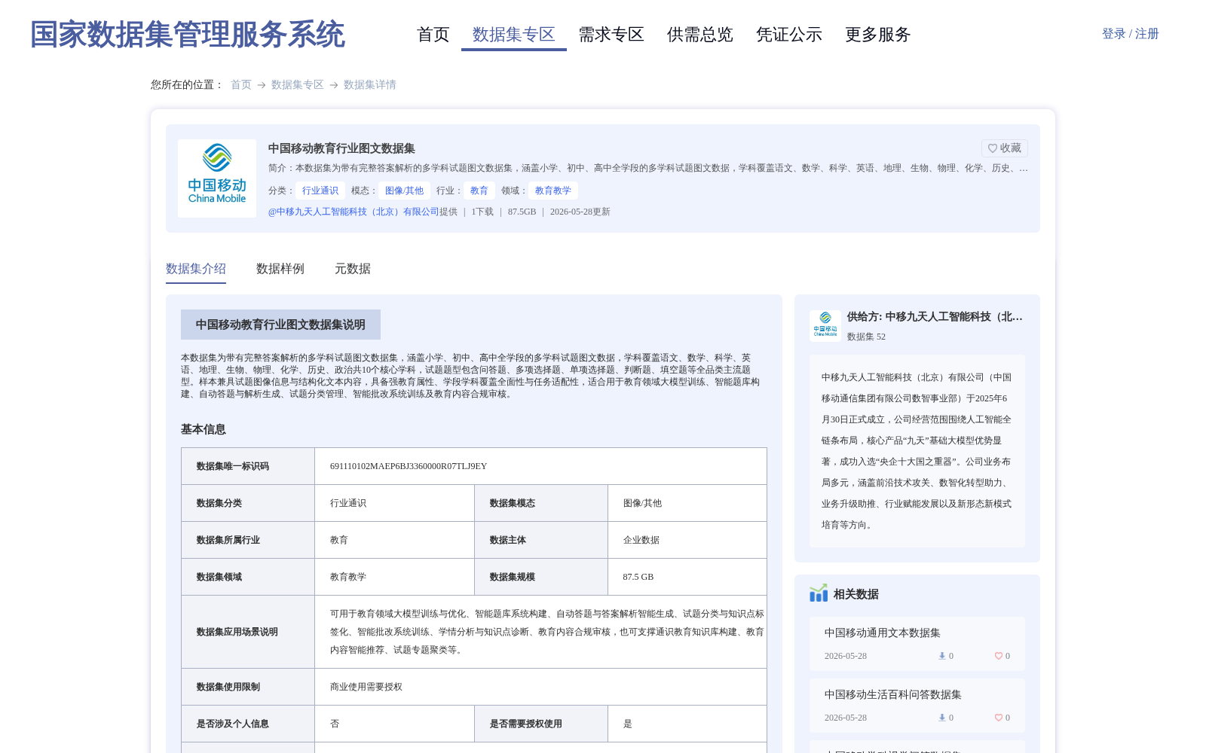Open 供需总览 in top navigation
The image size is (1206, 753).
[x=700, y=35]
